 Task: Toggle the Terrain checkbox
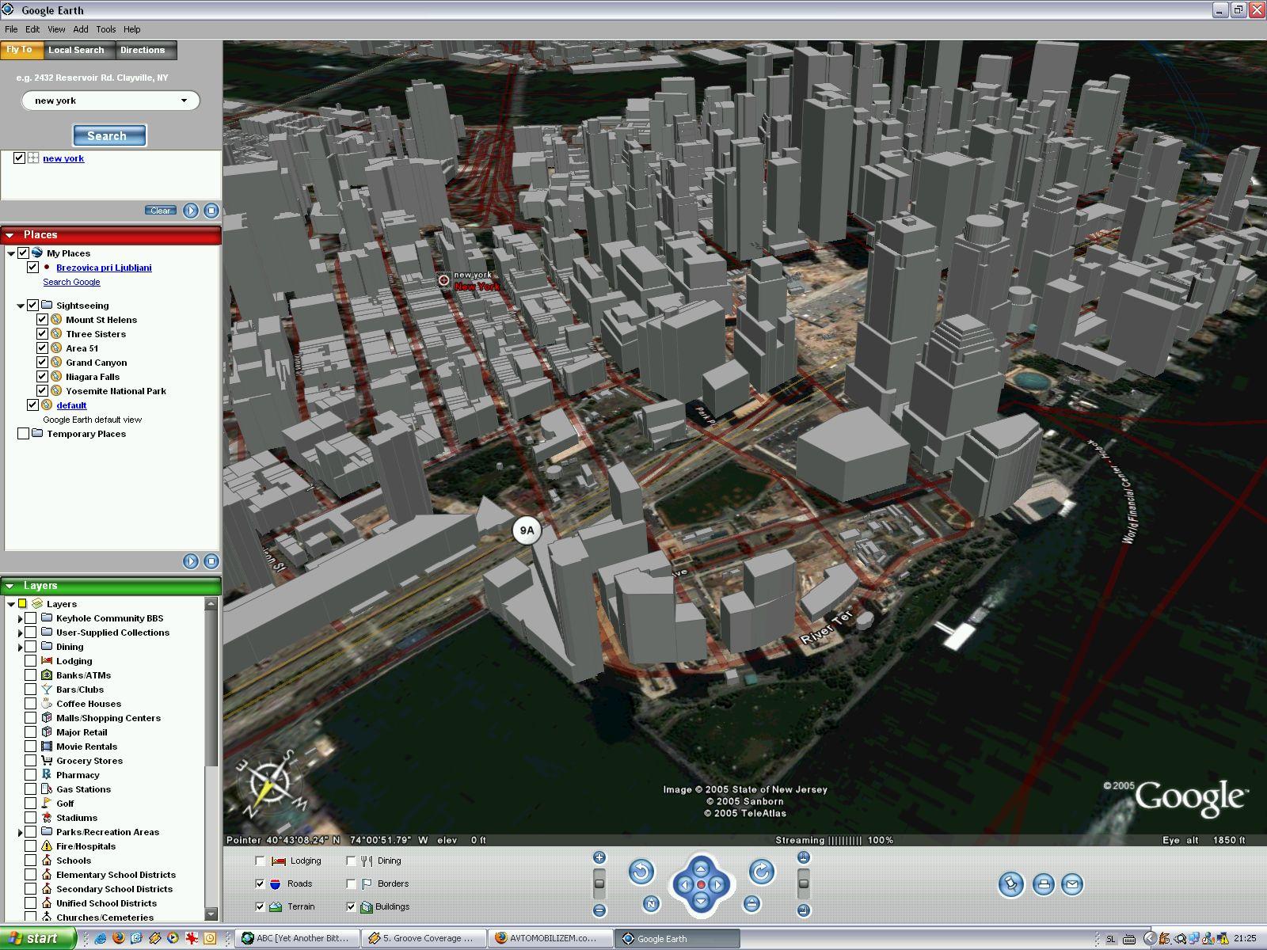(x=260, y=906)
